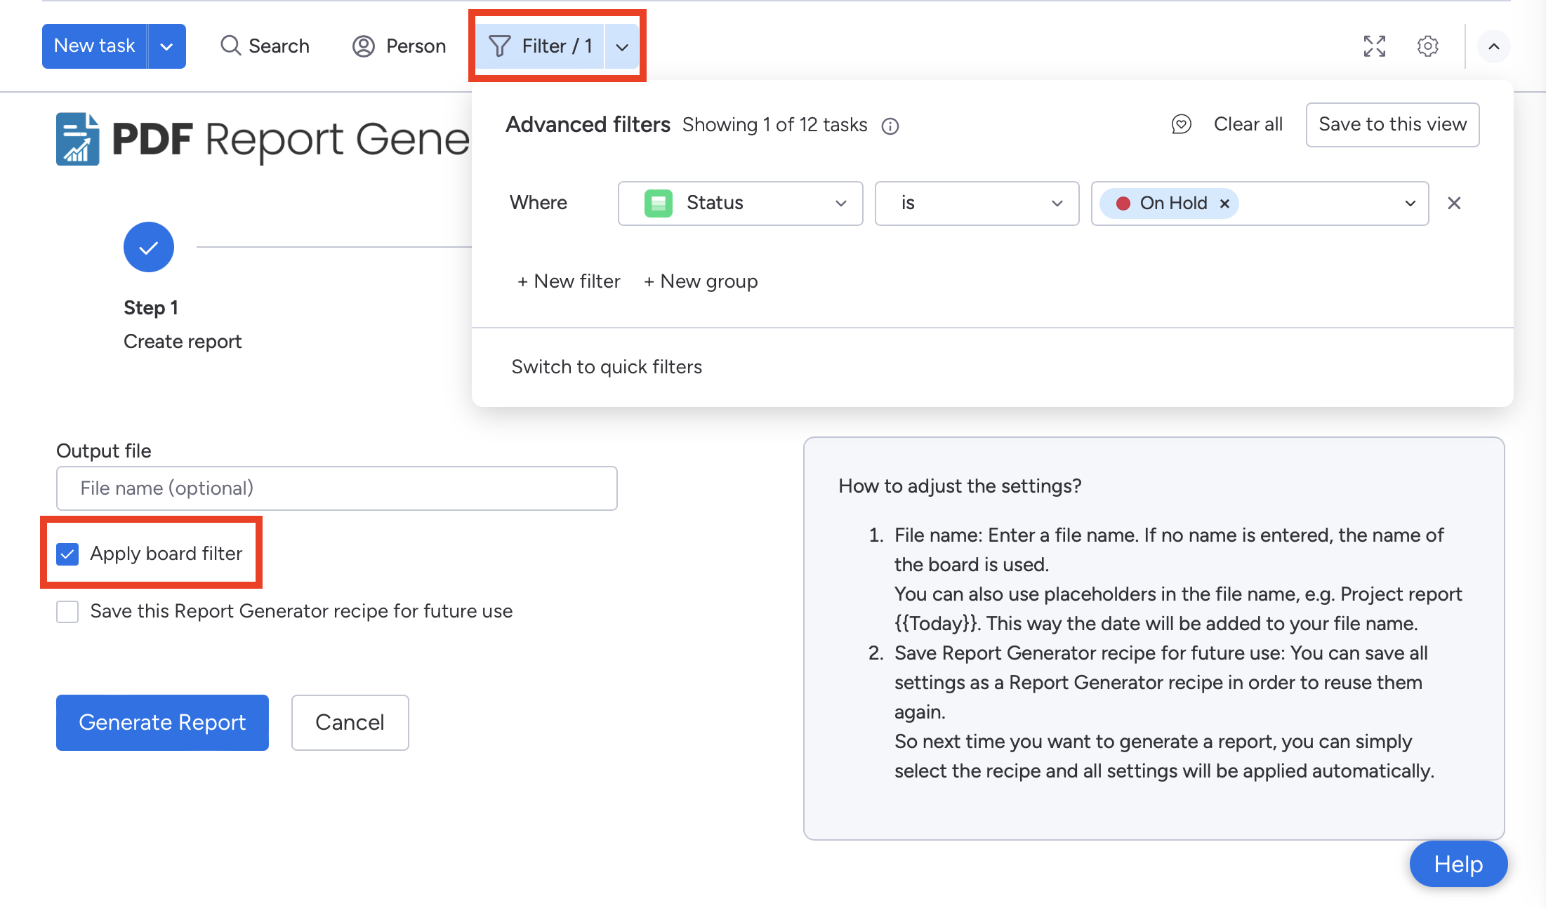This screenshot has height=908, width=1546.
Task: Remove the On Hold value chip
Action: pyautogui.click(x=1224, y=203)
